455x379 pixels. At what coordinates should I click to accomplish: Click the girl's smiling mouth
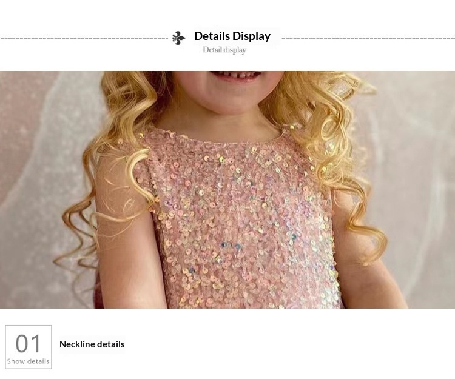click(x=234, y=75)
